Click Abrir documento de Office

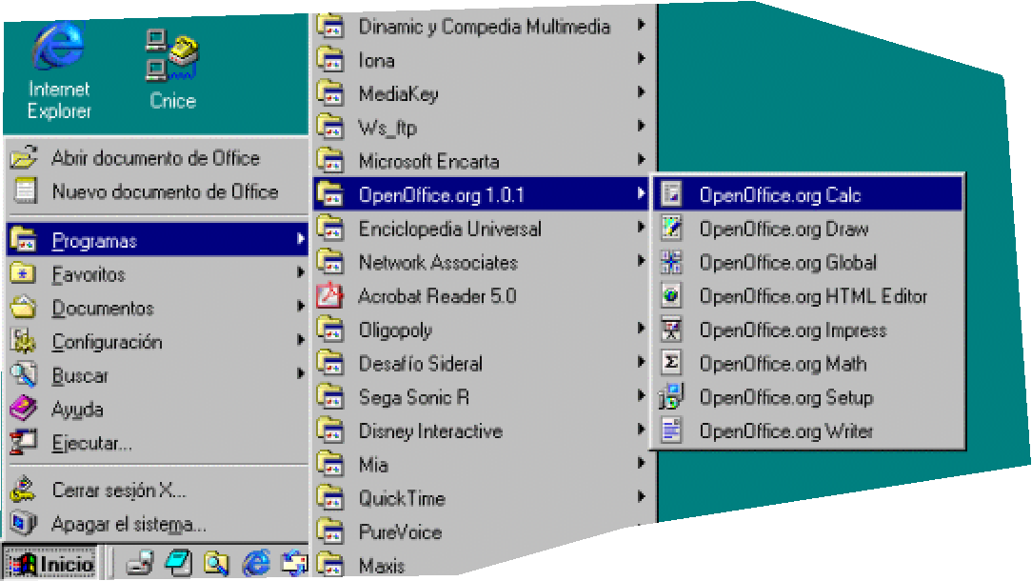point(154,158)
